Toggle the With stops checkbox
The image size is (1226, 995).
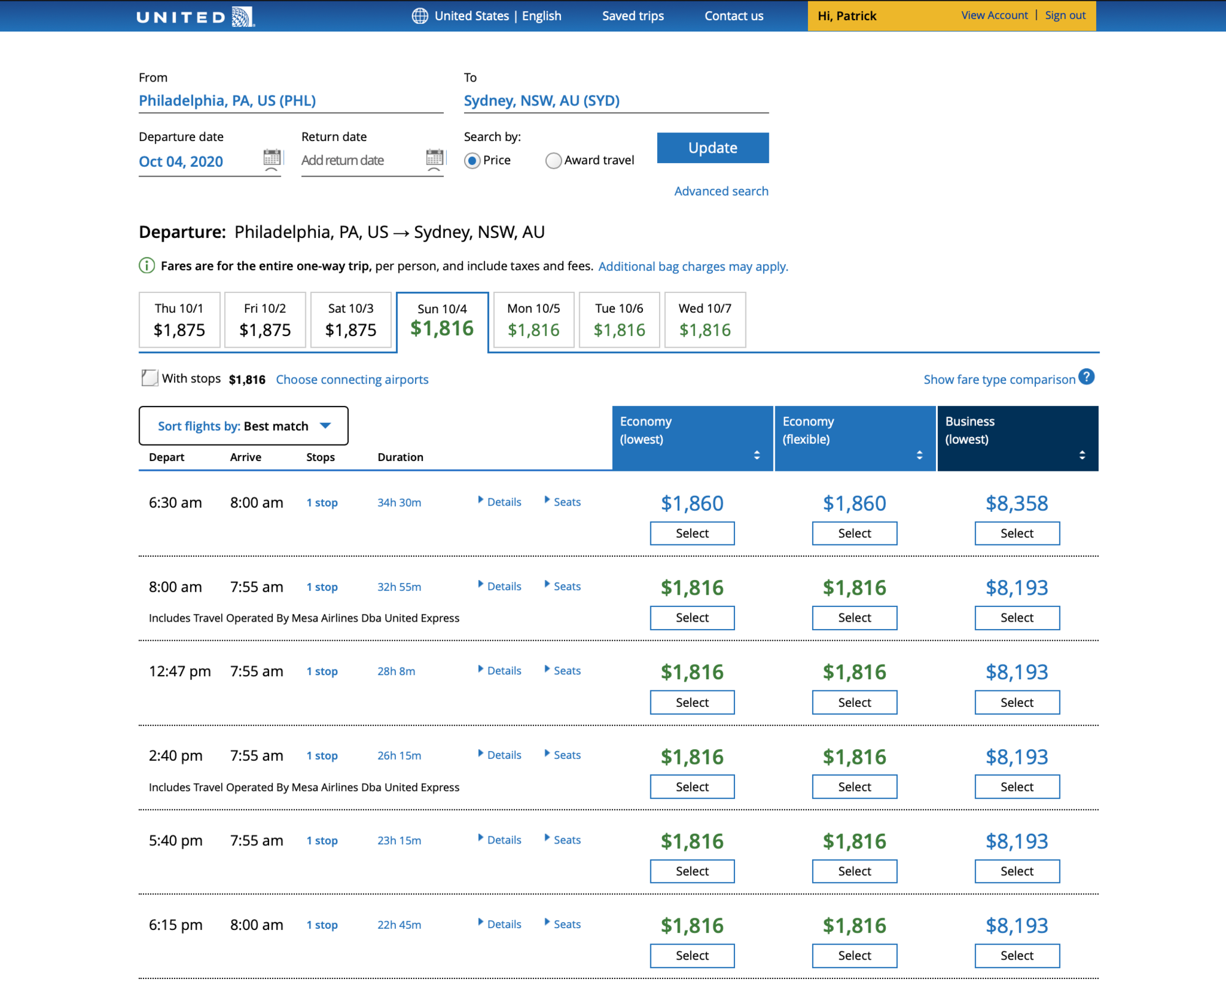click(150, 378)
